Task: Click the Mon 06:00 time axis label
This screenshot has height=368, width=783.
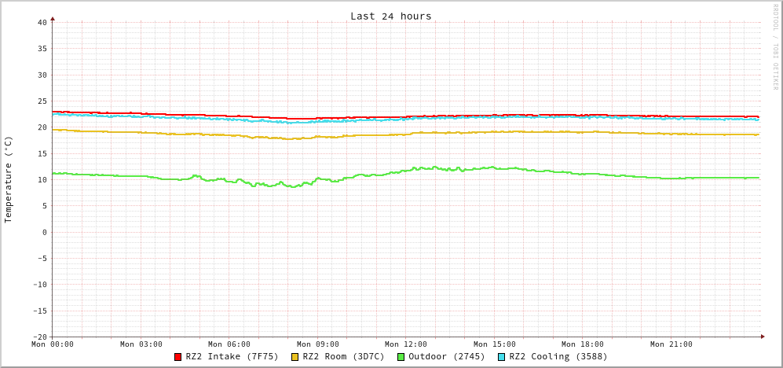Action: tap(229, 344)
